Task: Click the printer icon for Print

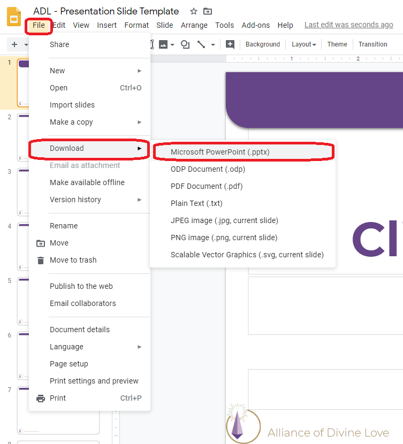Action: [41, 399]
